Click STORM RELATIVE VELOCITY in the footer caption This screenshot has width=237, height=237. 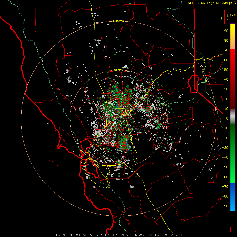(81, 235)
